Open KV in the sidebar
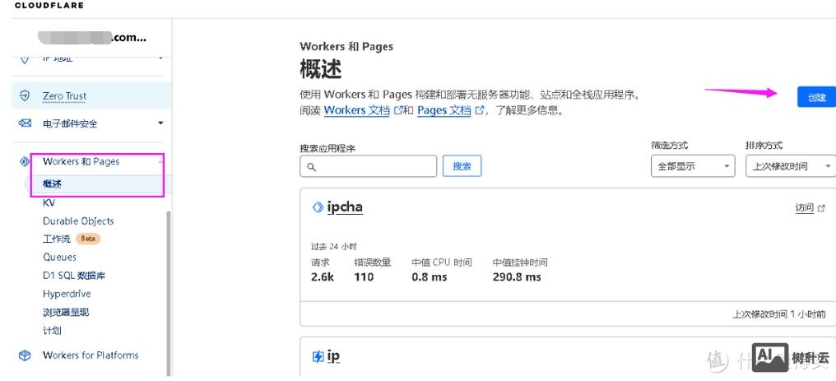836x381 pixels. tap(49, 203)
